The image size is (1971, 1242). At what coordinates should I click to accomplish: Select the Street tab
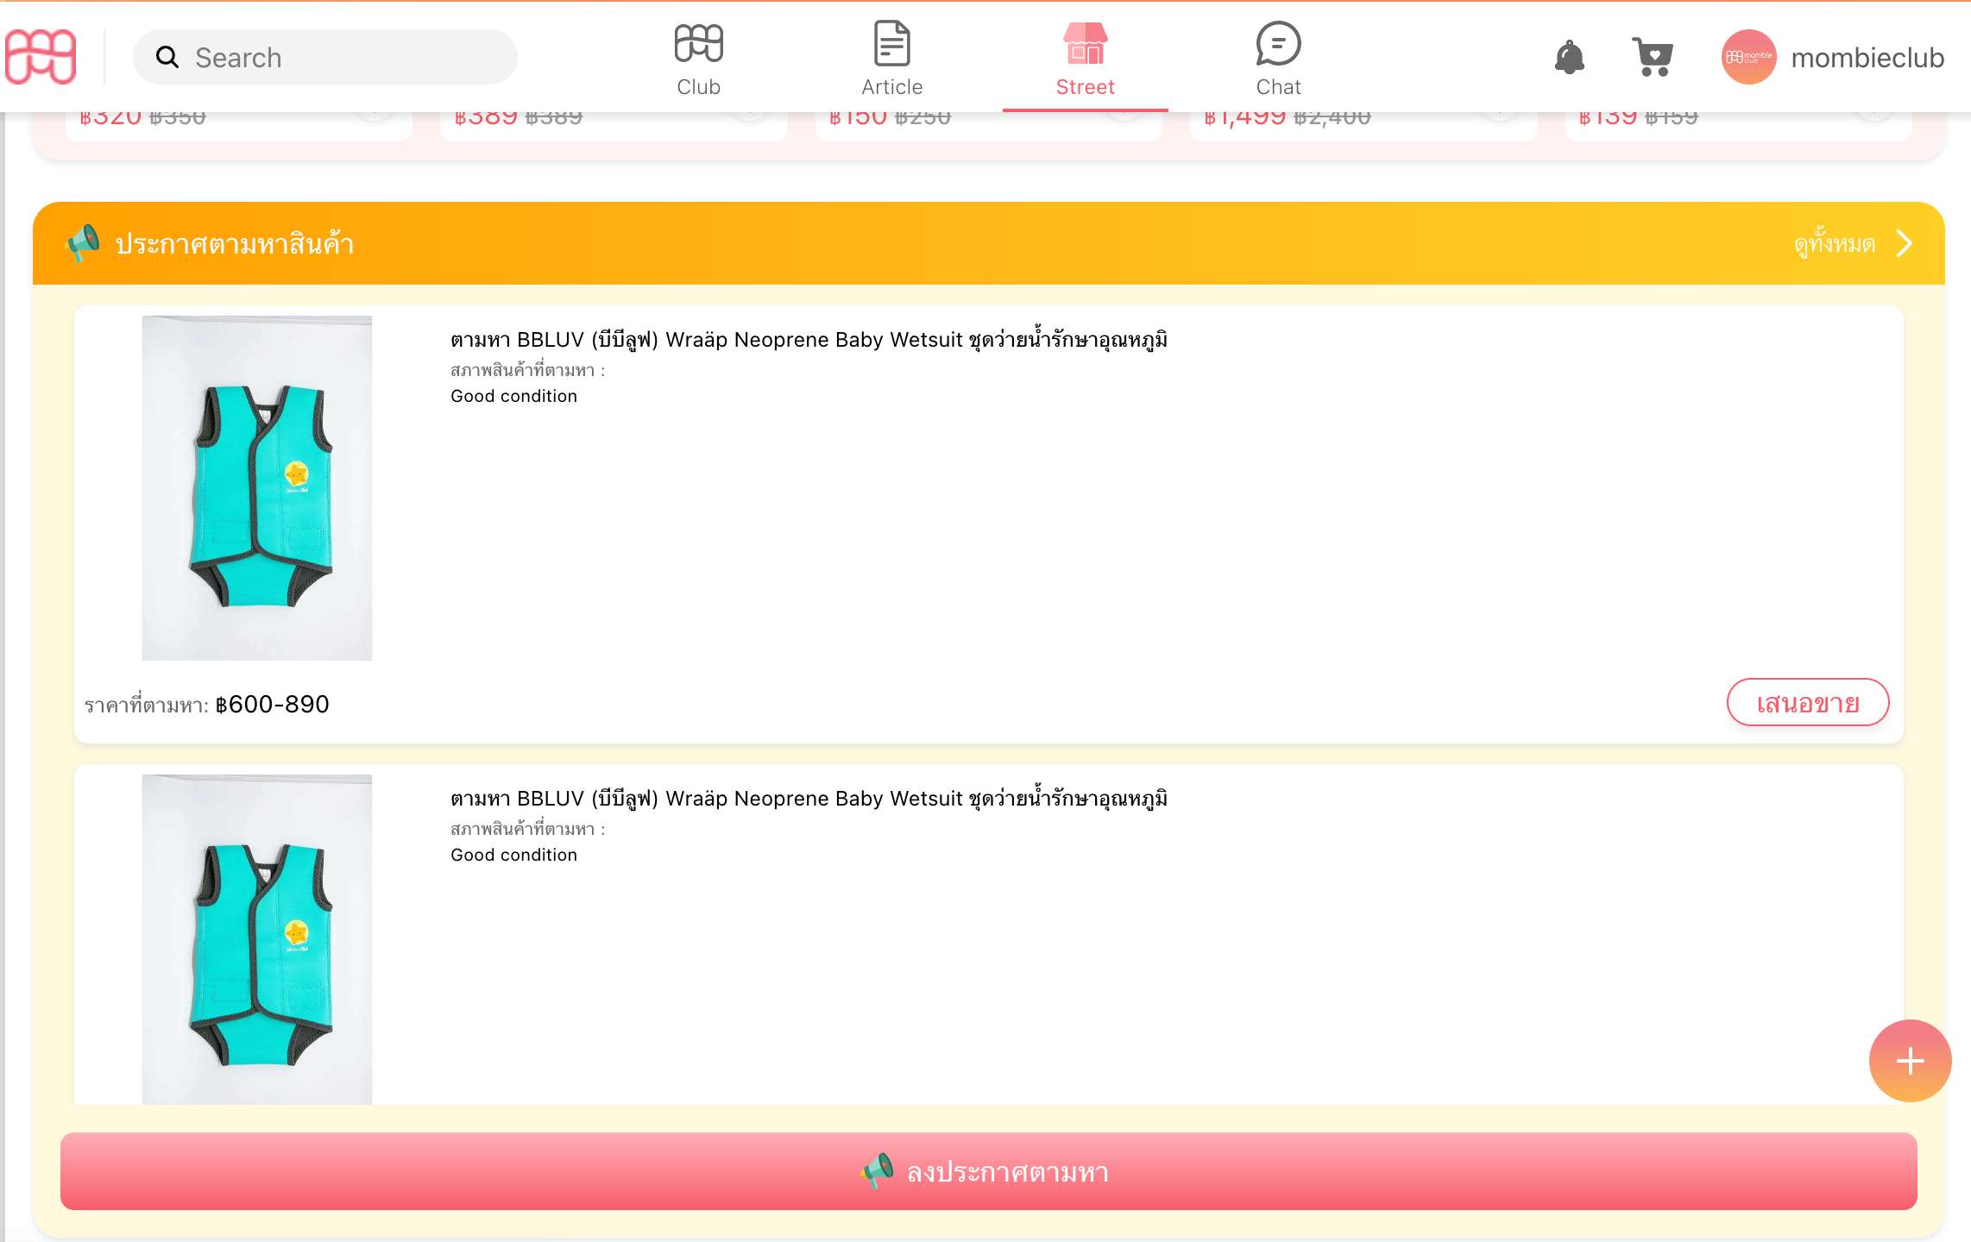point(1085,59)
